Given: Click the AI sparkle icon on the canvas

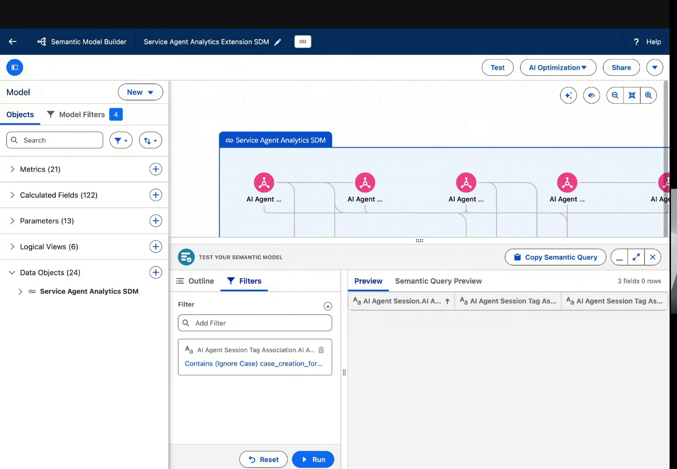Looking at the screenshot, I should click(568, 95).
